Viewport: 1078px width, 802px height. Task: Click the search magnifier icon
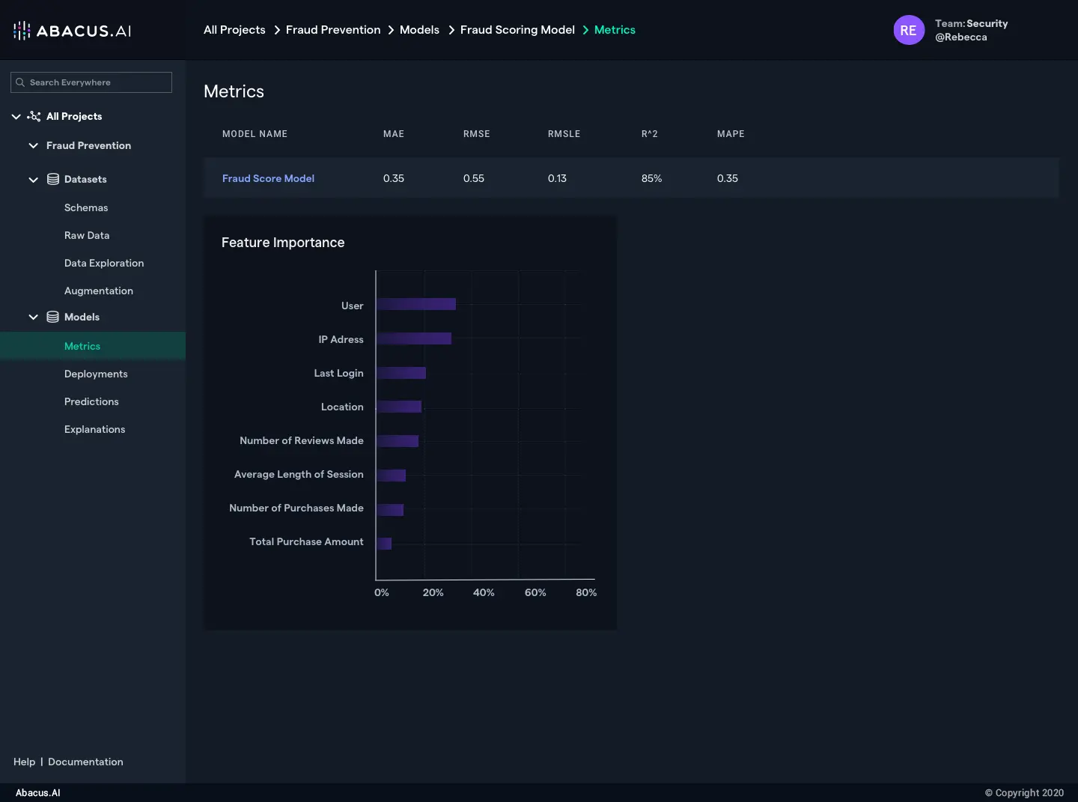[x=20, y=82]
